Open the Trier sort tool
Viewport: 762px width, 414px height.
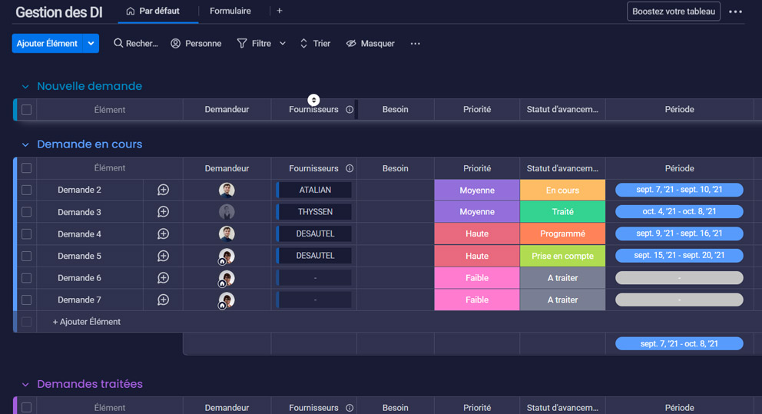pyautogui.click(x=315, y=43)
